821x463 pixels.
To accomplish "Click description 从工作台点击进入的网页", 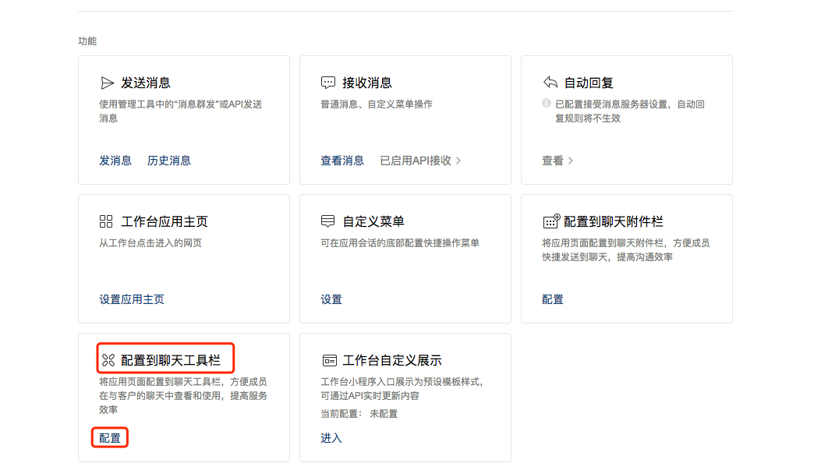I will [150, 242].
